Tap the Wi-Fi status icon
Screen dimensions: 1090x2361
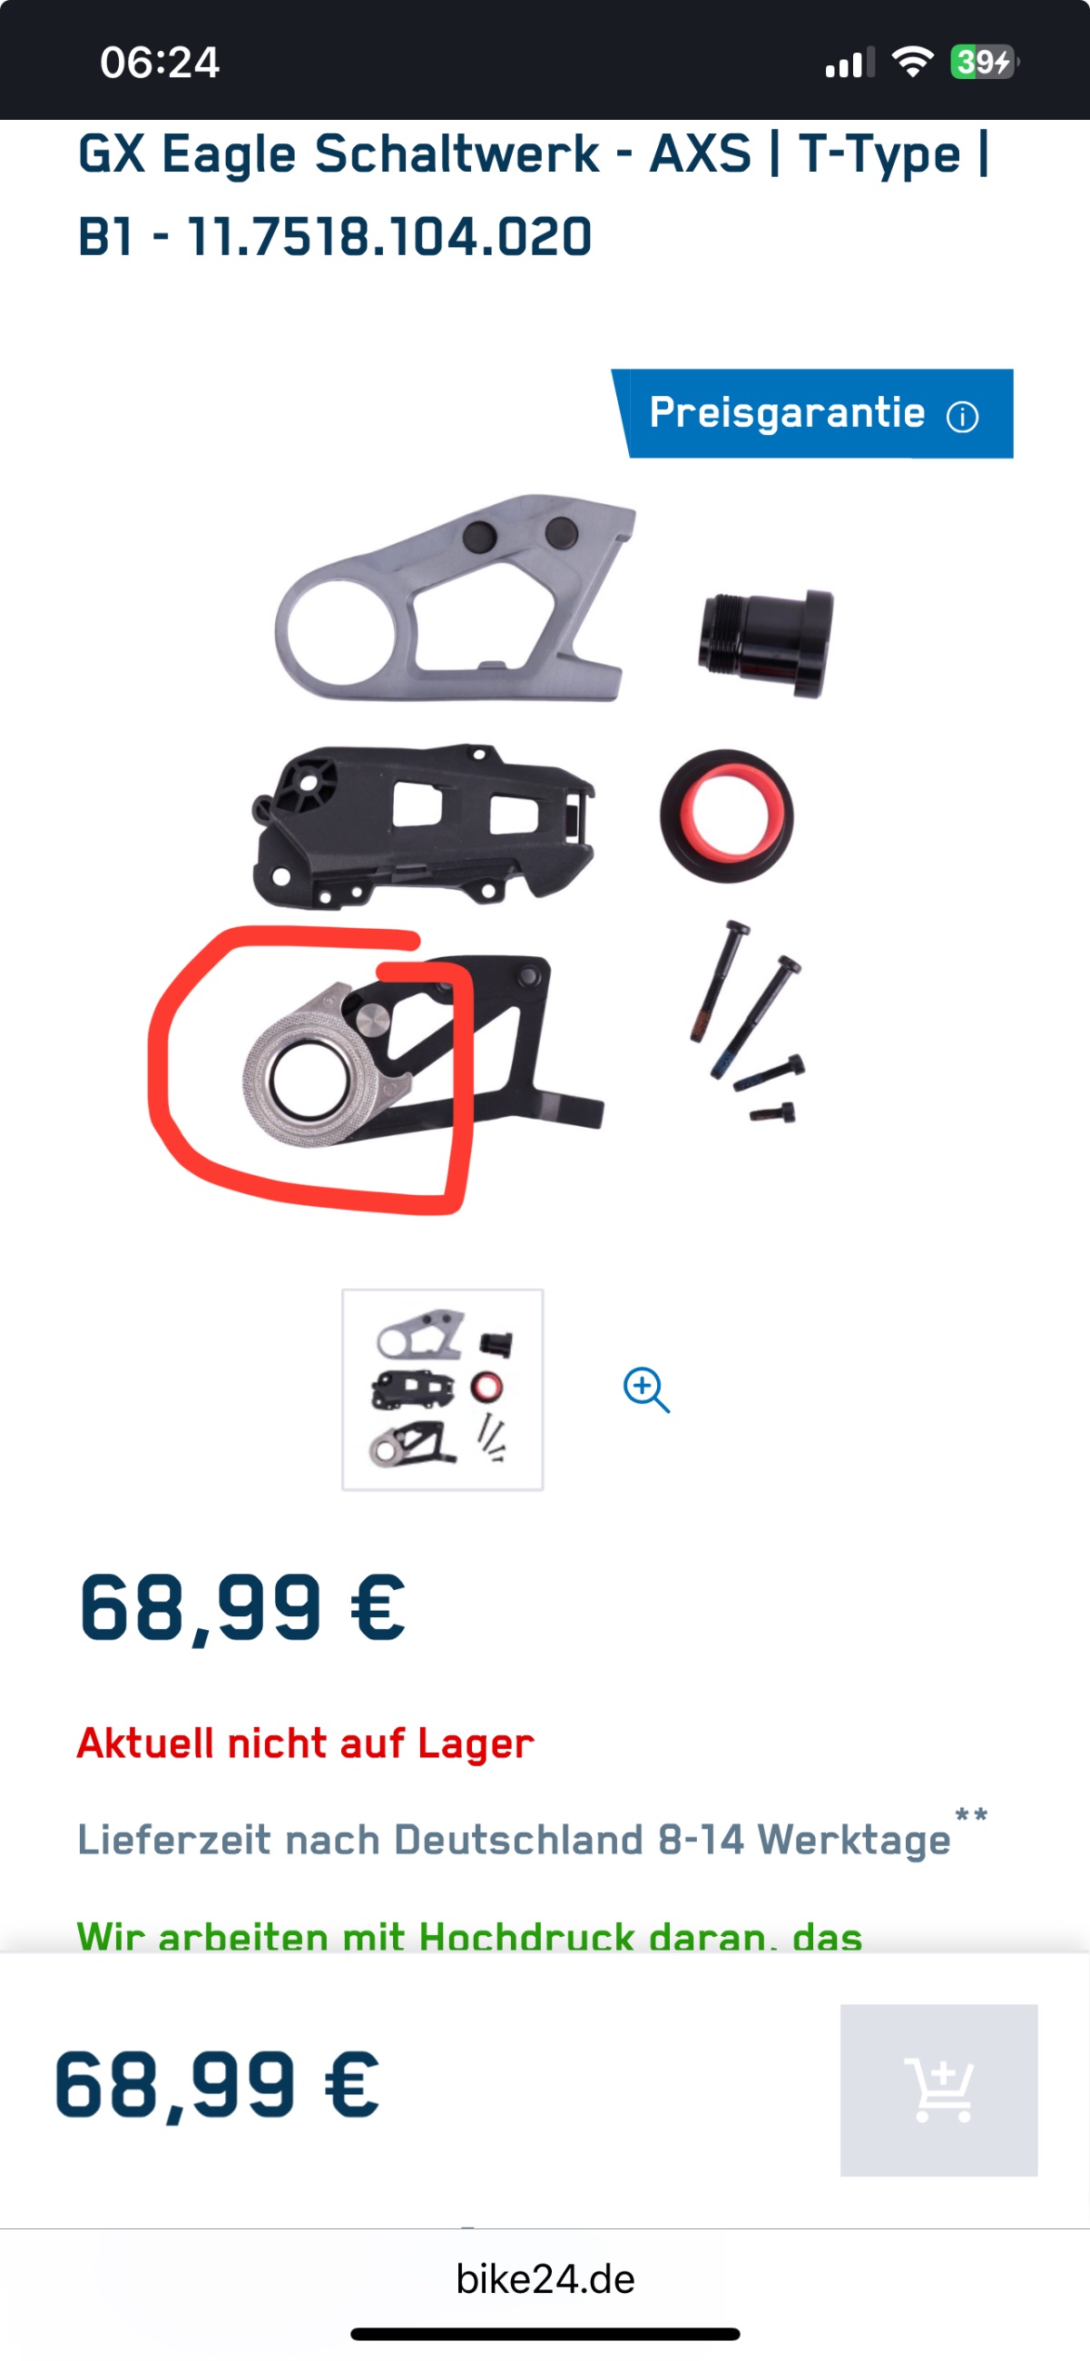pyautogui.click(x=912, y=63)
